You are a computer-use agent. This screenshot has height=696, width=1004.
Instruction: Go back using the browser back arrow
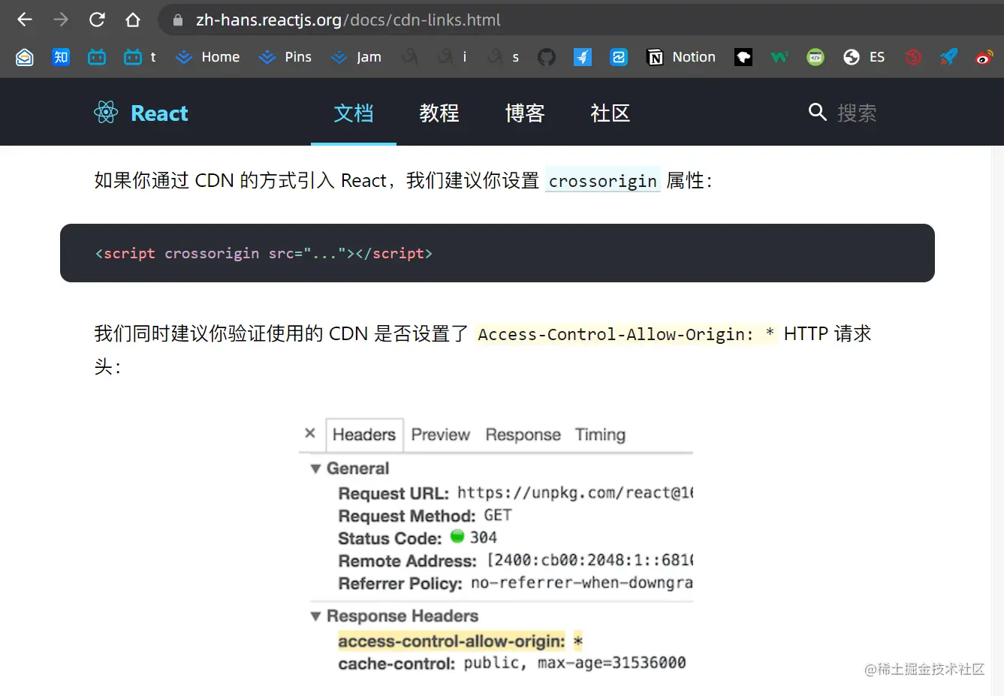[25, 20]
